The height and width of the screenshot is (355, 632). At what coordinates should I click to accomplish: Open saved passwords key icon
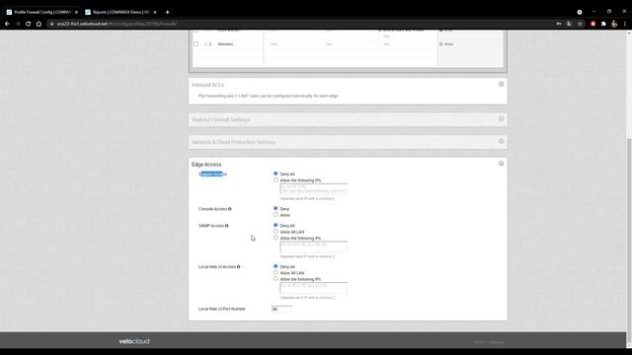[x=559, y=24]
